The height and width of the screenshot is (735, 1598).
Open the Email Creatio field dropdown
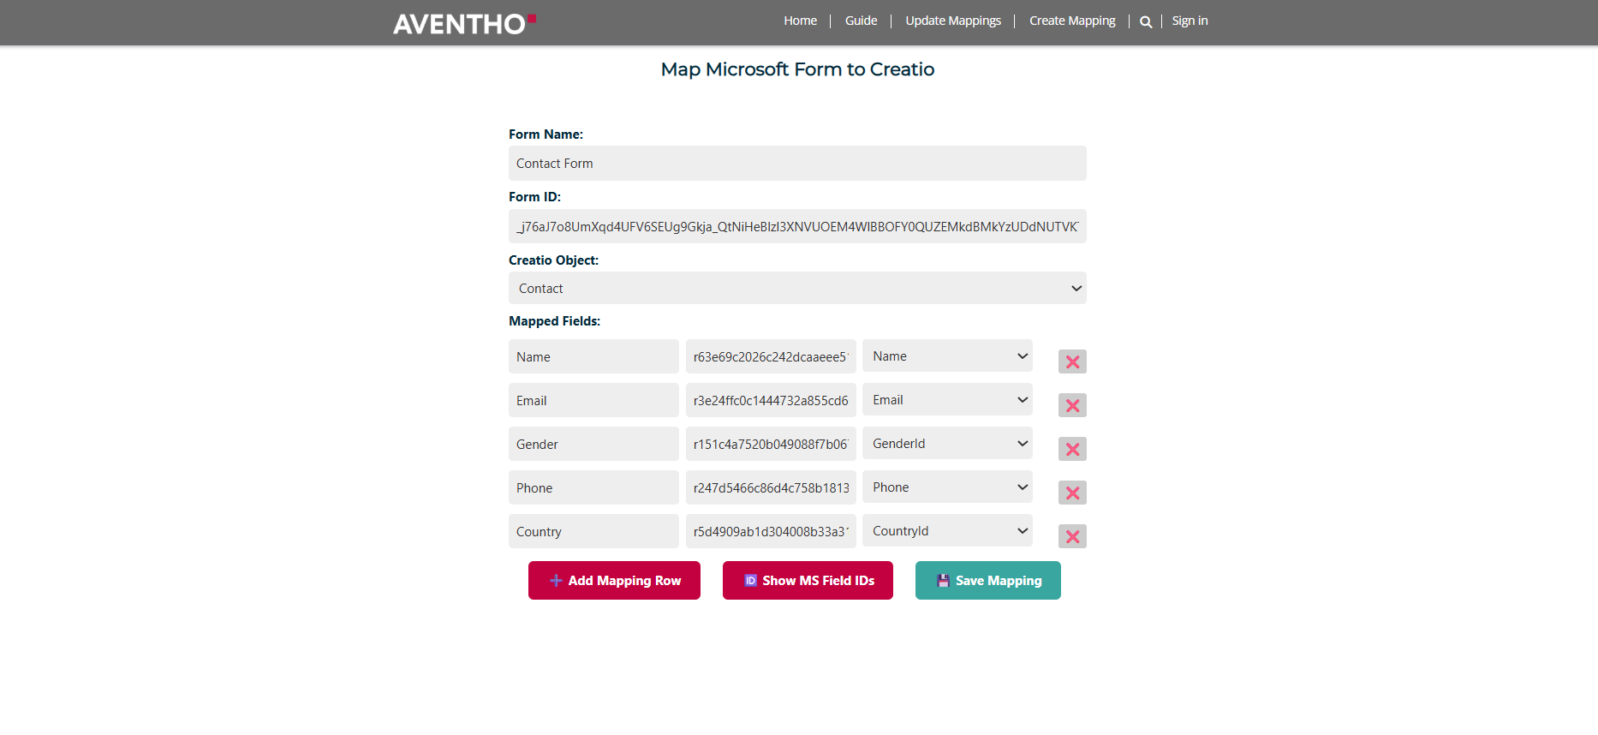click(947, 399)
